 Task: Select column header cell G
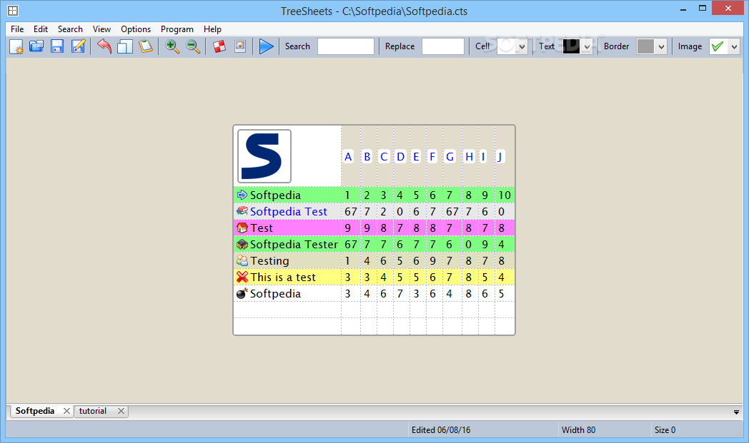pos(450,156)
